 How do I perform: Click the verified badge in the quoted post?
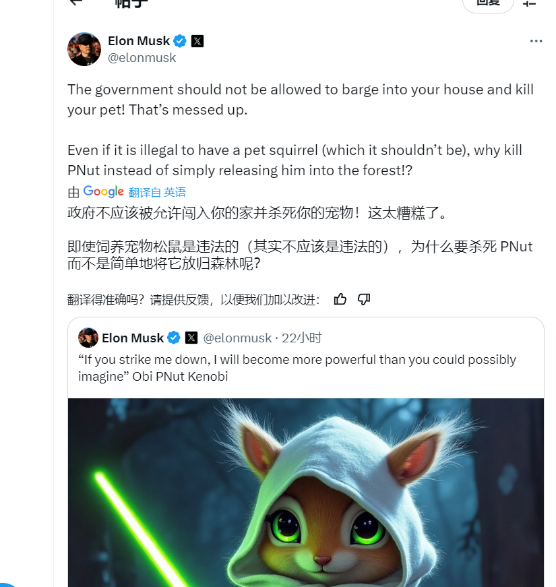pyautogui.click(x=174, y=338)
